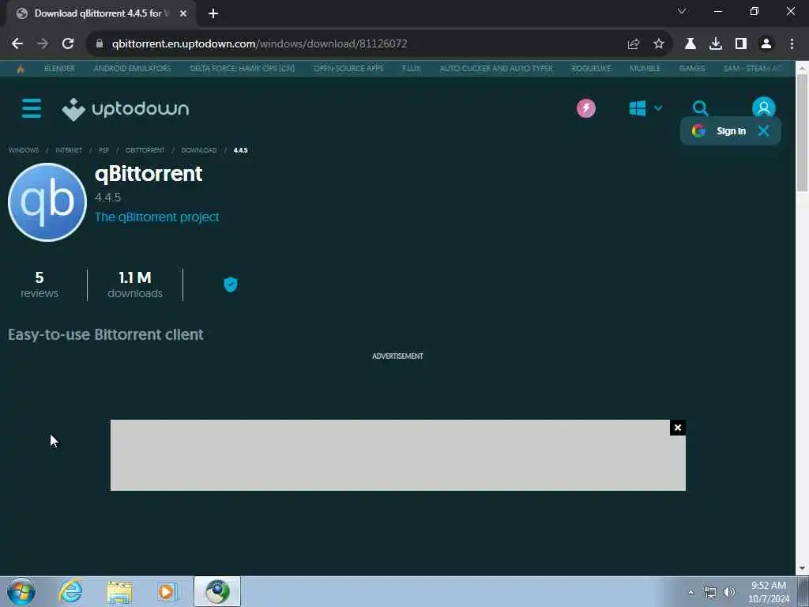809x607 pixels.
Task: Open F.LUX trending link
Action: [411, 68]
